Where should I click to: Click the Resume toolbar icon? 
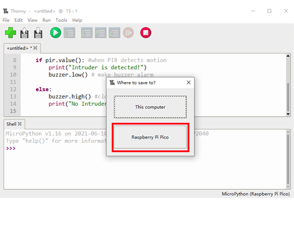(128, 33)
